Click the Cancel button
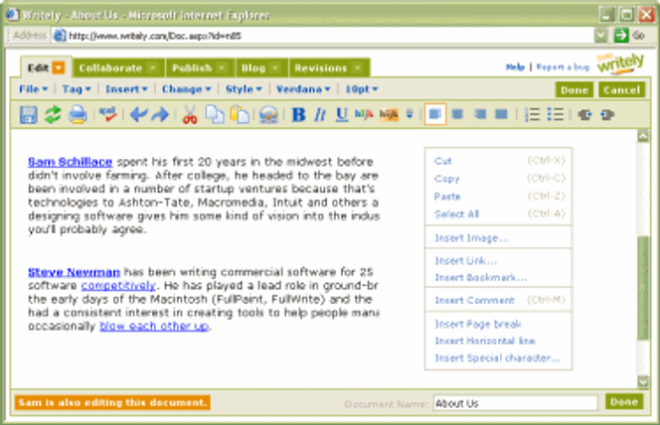Viewport: 660px width, 425px height. 621,90
